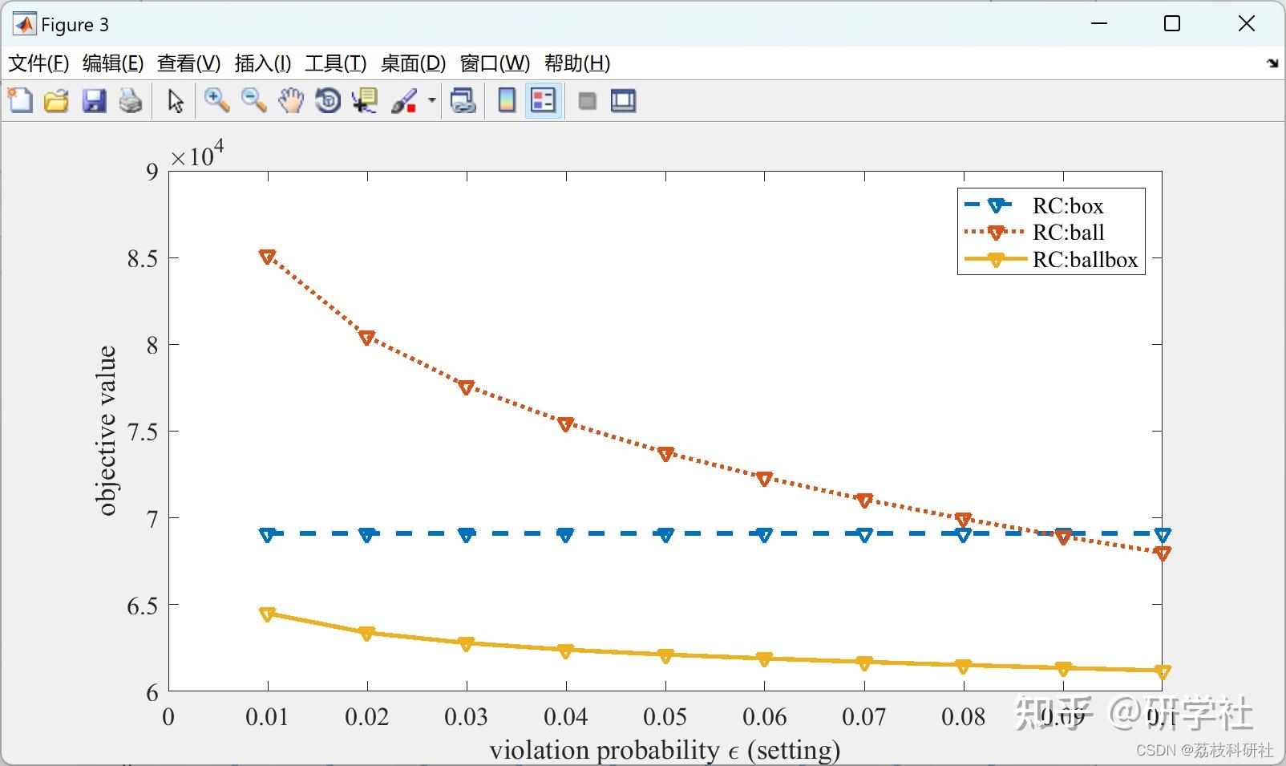Click the New Figure icon

tap(20, 101)
